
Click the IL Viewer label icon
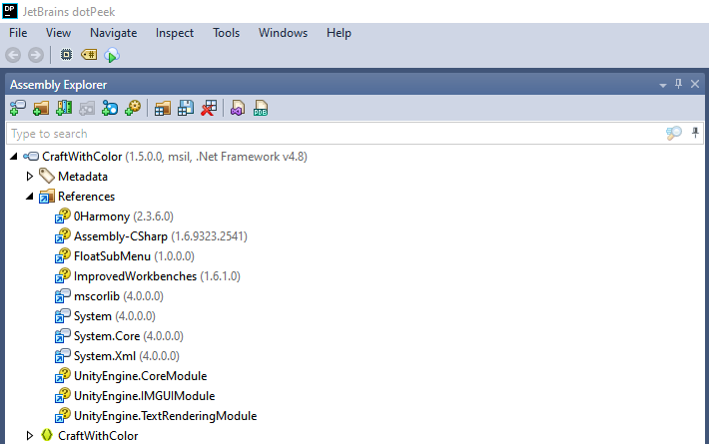pos(89,55)
